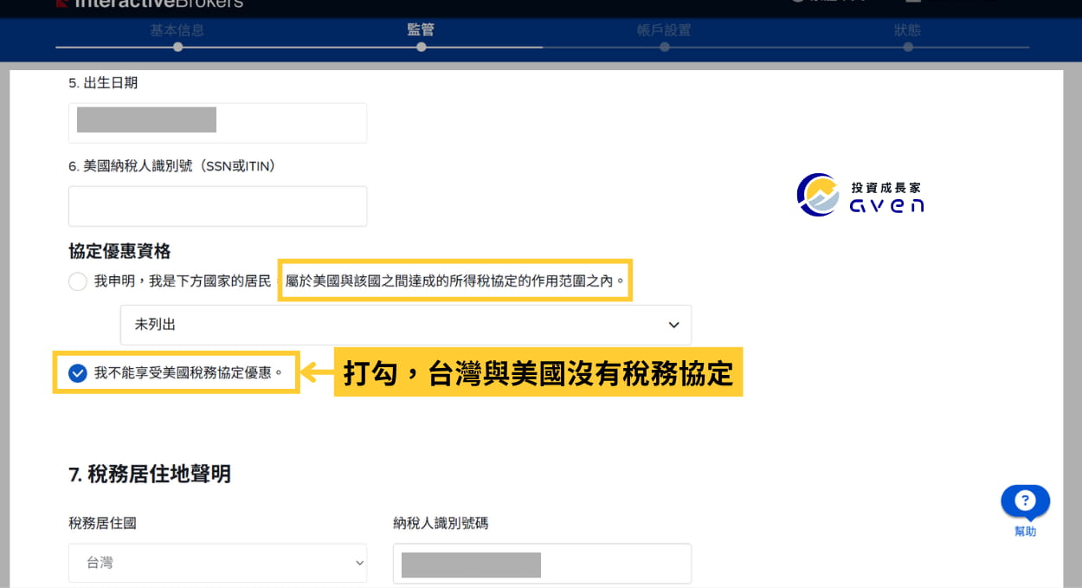Open the 幫助 help chat icon
The height and width of the screenshot is (588, 1082).
(x=1025, y=501)
